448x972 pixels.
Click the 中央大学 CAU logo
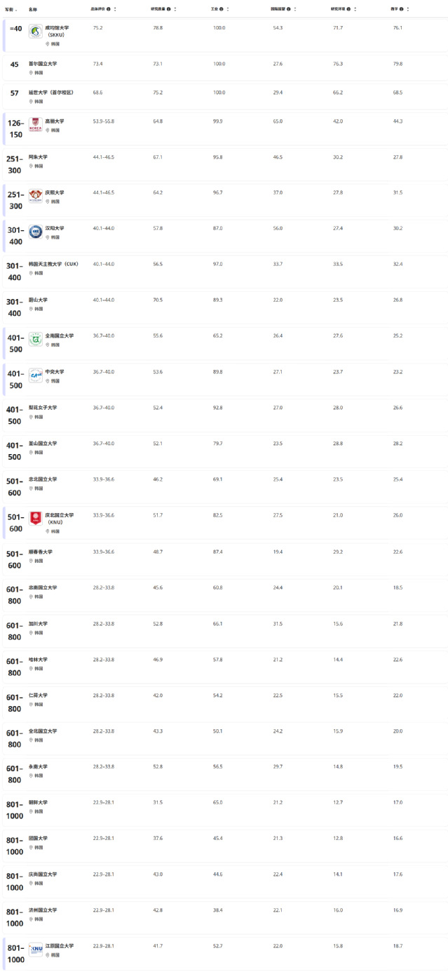tap(36, 375)
